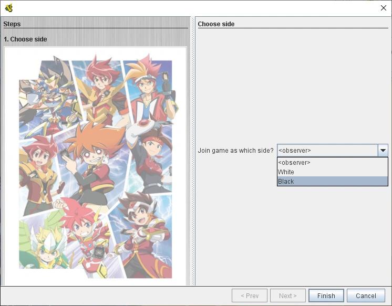Click the '1. Choose side' step text

pyautogui.click(x=25, y=39)
